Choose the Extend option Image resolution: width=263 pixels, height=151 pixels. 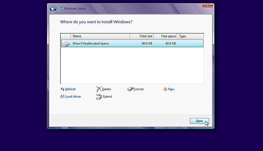click(107, 97)
